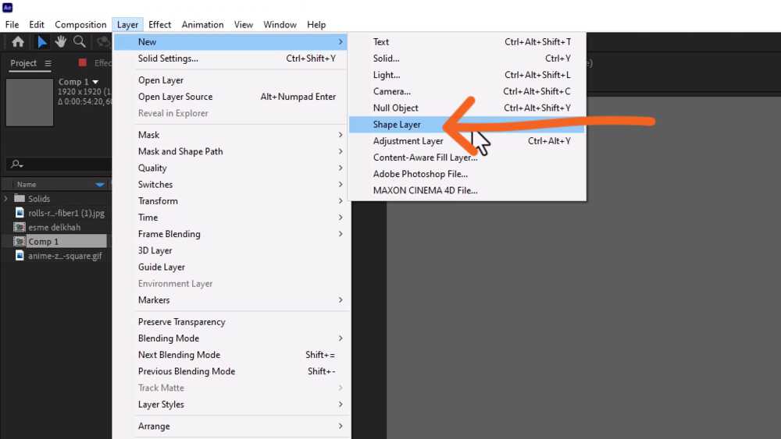The image size is (781, 439).
Task: Open the Edit menu
Action: click(37, 24)
